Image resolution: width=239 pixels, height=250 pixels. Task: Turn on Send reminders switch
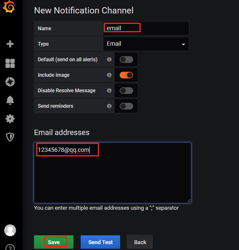pyautogui.click(x=126, y=106)
